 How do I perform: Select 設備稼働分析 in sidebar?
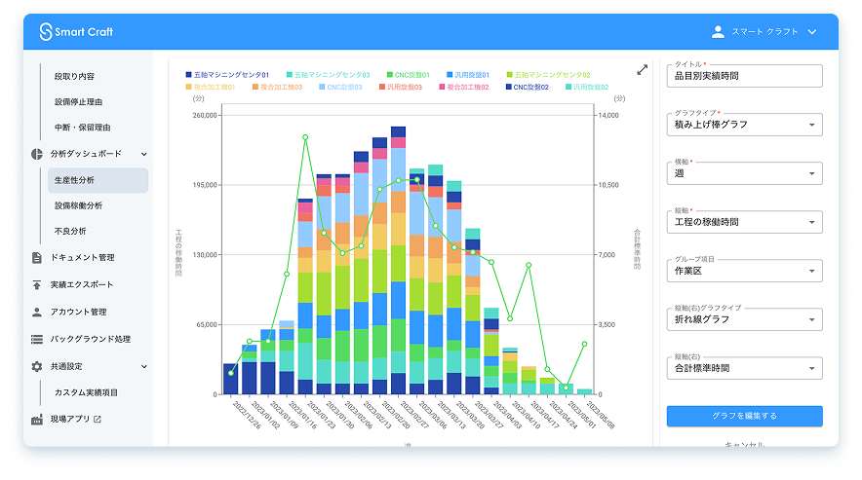[79, 205]
